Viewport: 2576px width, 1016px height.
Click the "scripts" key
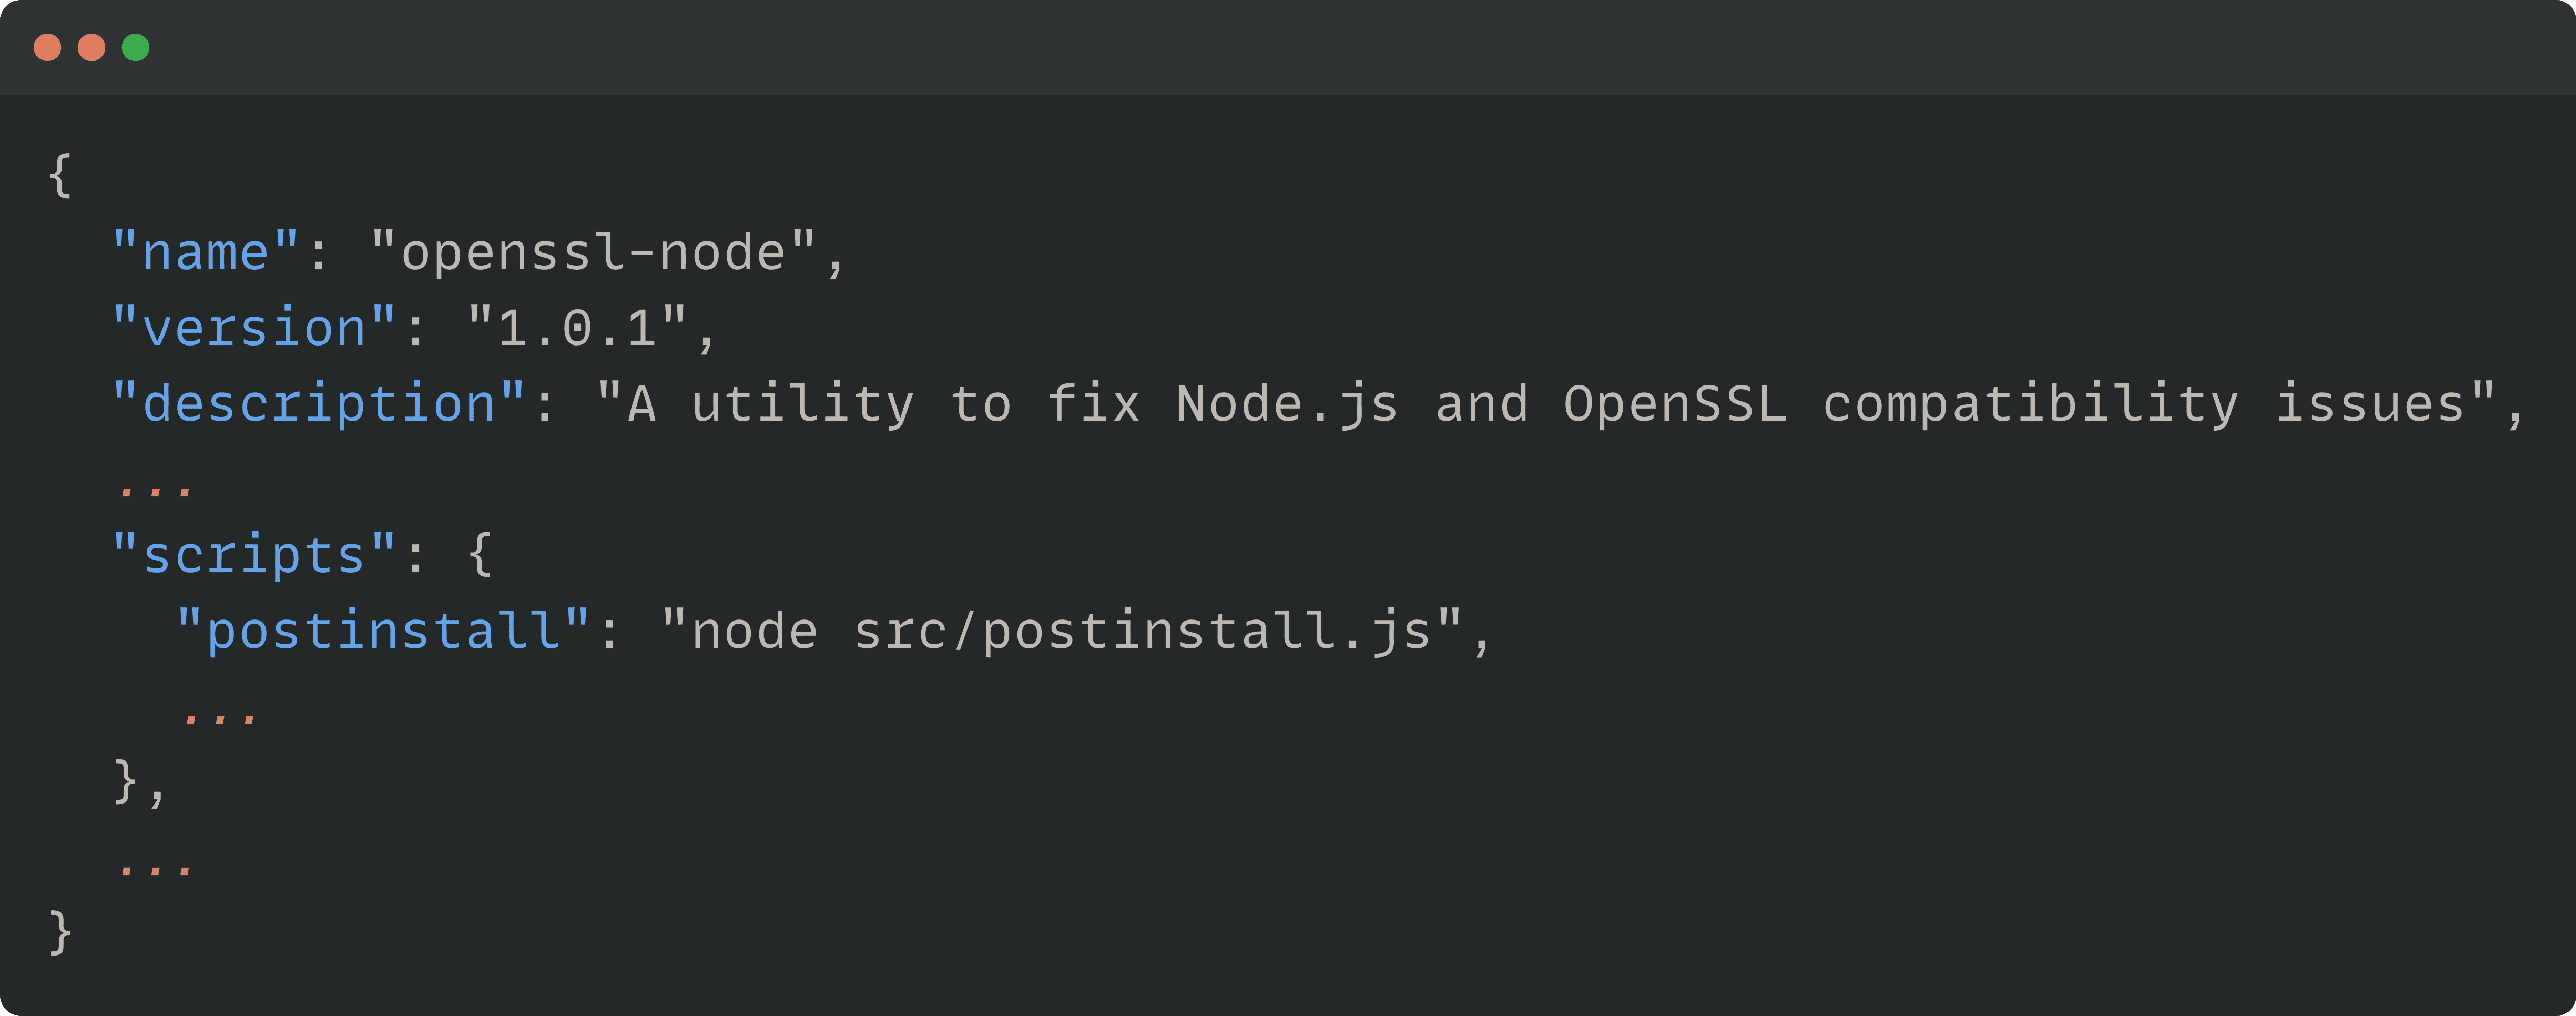point(254,555)
